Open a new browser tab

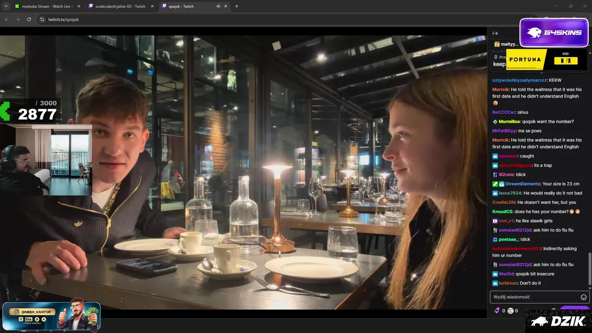click(x=237, y=6)
